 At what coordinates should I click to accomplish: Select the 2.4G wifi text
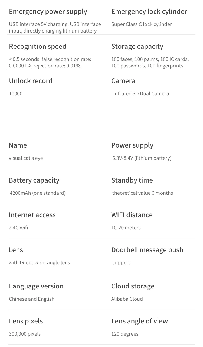point(18,228)
